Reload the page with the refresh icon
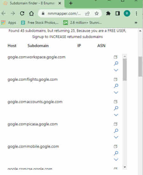The height and width of the screenshot is (175, 143). [22, 13]
